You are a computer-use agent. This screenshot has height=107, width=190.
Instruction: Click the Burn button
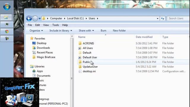point(104,31)
